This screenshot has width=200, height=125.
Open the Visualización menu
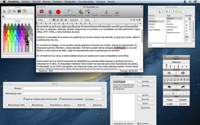point(86,1)
